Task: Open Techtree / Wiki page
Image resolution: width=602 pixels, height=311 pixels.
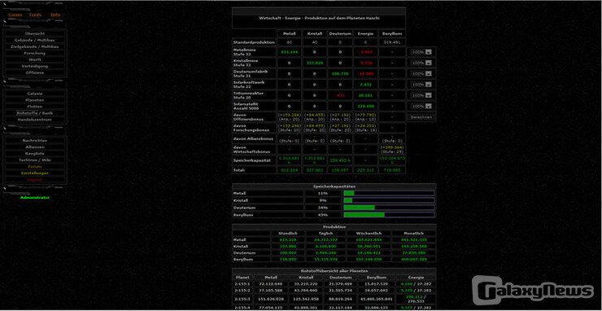Action: (x=35, y=160)
